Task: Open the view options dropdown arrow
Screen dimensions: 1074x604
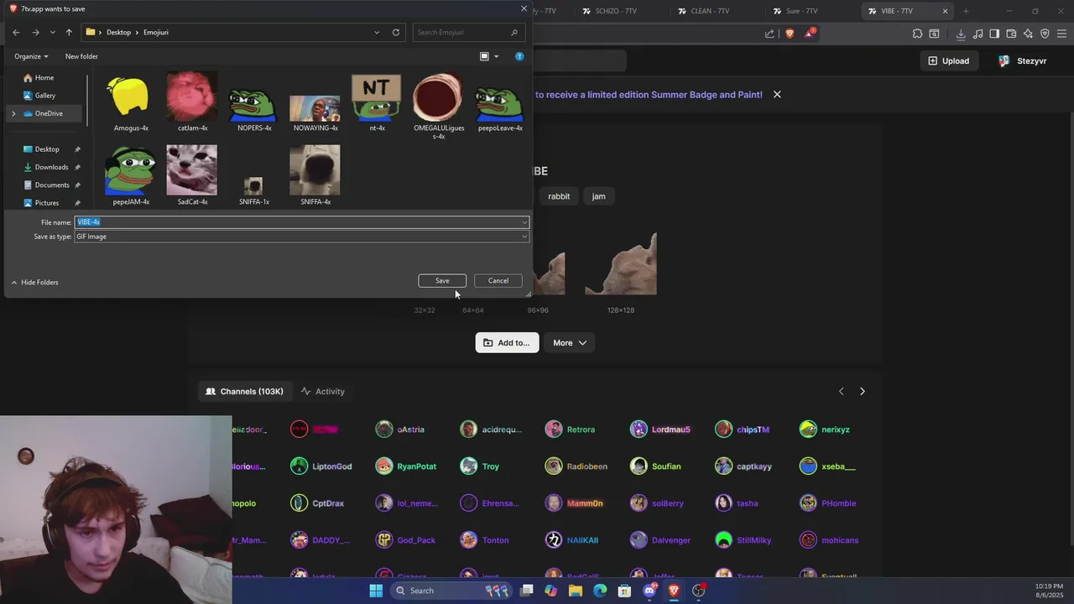Action: pos(496,56)
